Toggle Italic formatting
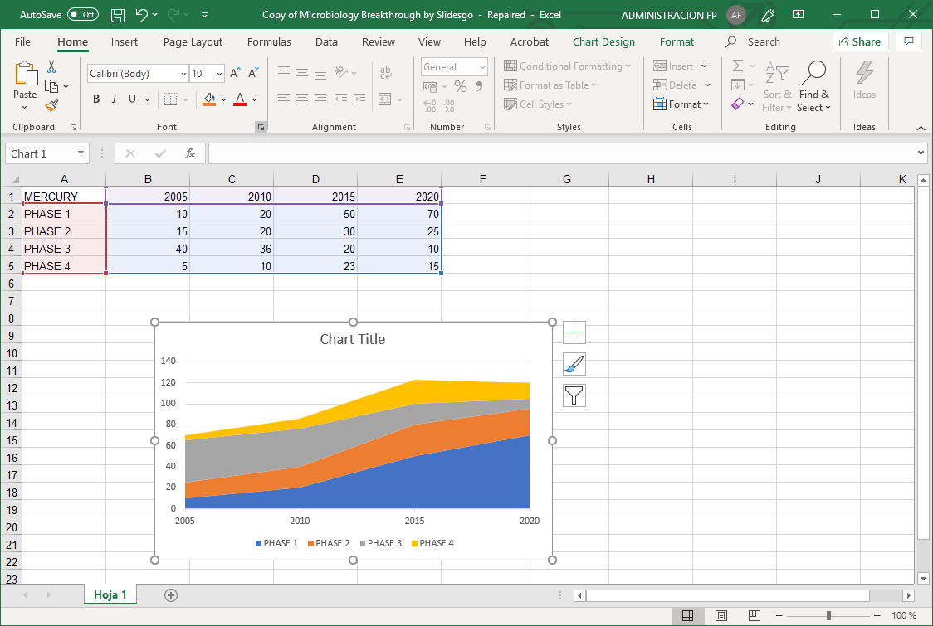The image size is (933, 626). pyautogui.click(x=115, y=99)
